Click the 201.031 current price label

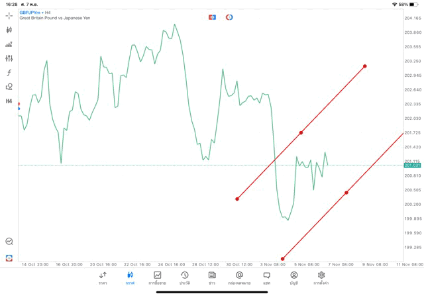413,165
